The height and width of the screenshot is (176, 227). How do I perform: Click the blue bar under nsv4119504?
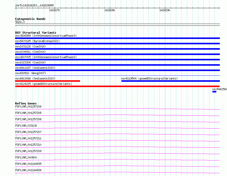[171, 81]
